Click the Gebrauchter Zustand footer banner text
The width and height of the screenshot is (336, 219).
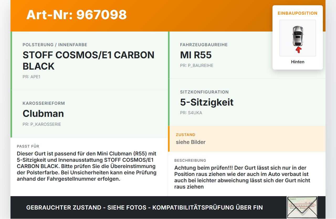pos(144,207)
